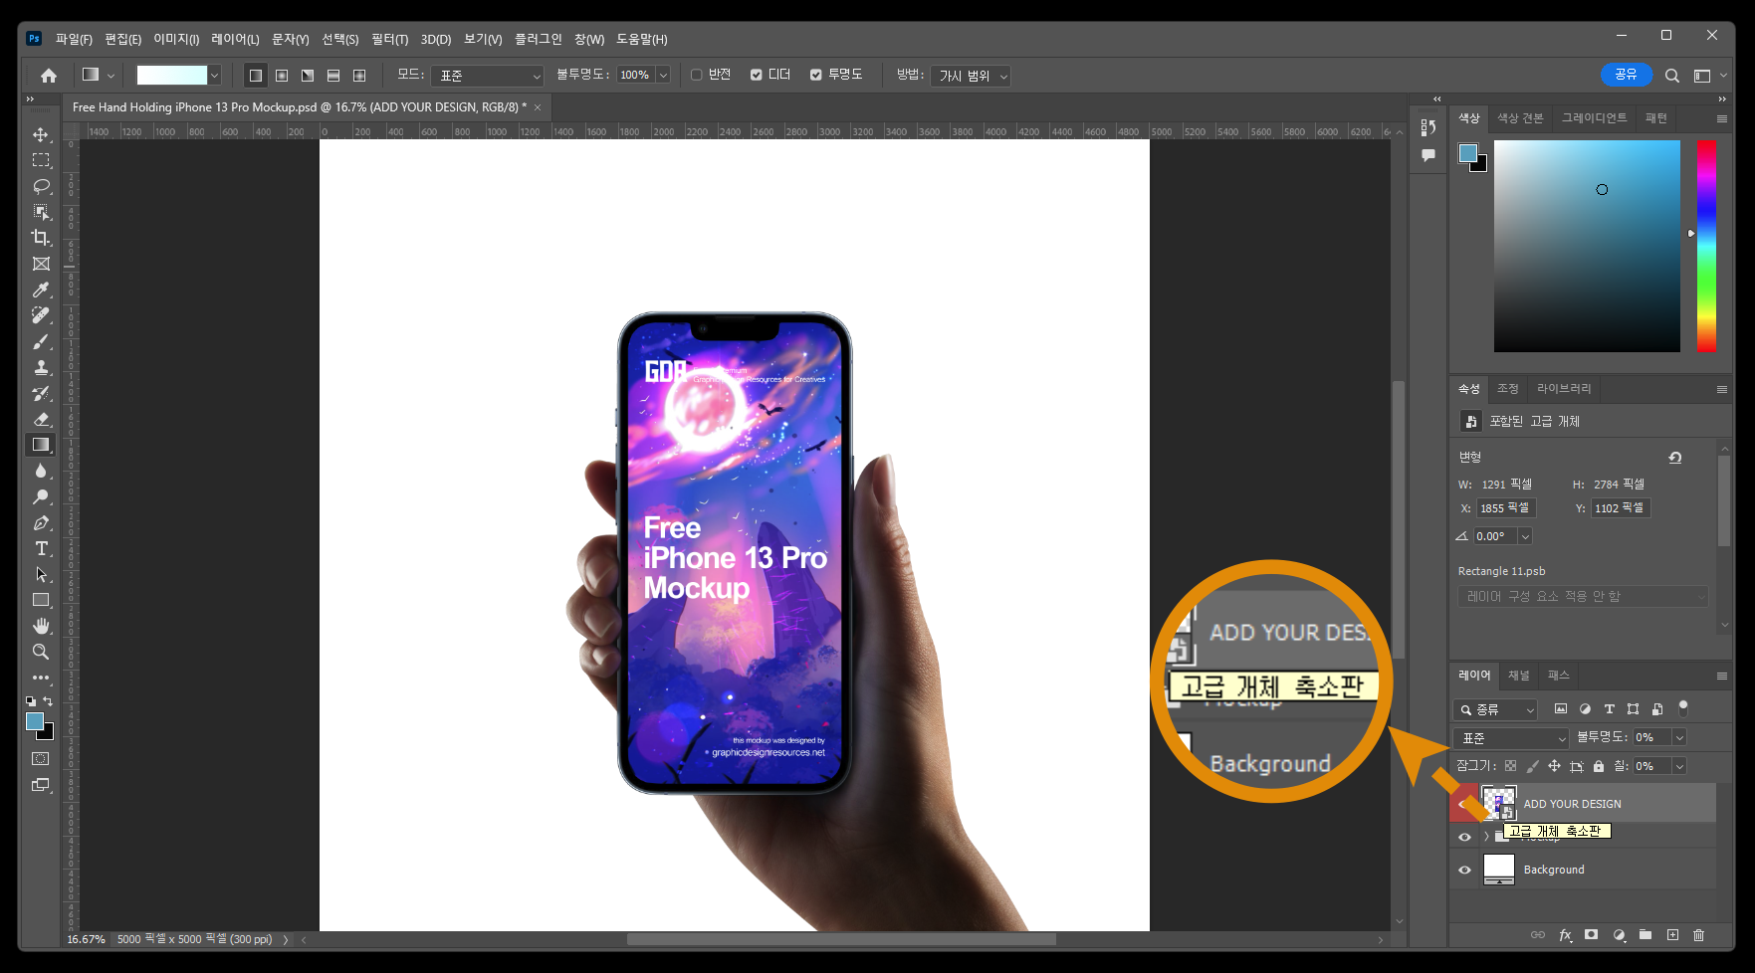
Task: Open the layer blend mode dropdown
Action: coord(1510,738)
